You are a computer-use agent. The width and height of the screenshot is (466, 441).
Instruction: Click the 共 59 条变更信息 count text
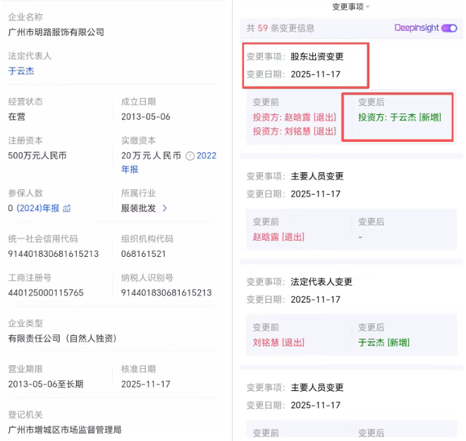281,28
